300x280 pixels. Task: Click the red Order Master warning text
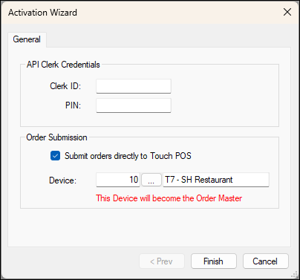[169, 198]
